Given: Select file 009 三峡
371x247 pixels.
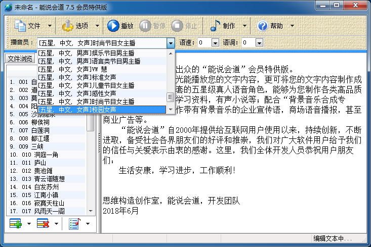Looking at the screenshot, I should click(47, 146).
